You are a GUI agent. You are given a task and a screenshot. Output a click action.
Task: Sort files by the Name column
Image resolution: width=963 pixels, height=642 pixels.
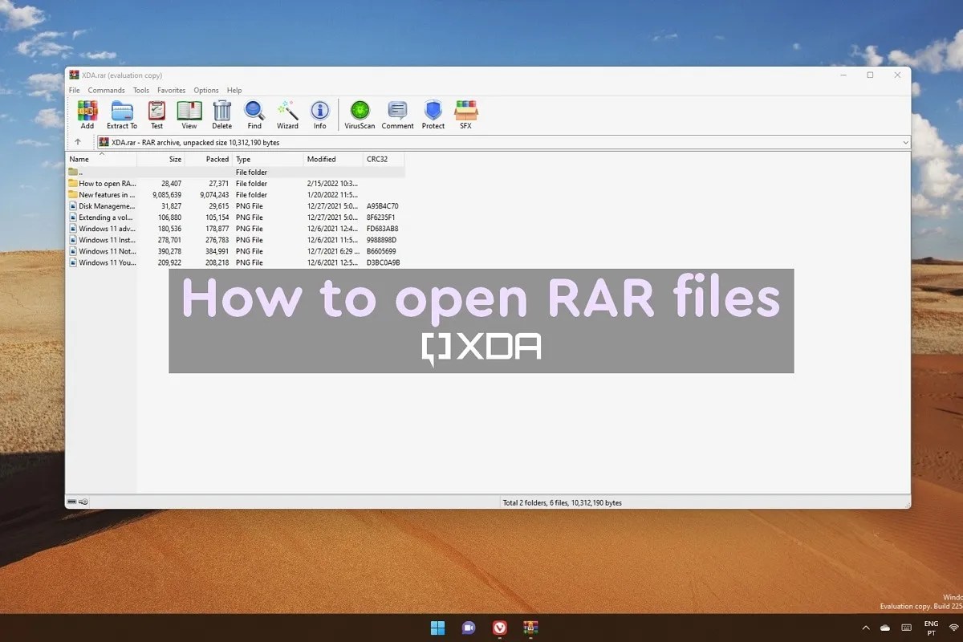tap(79, 159)
